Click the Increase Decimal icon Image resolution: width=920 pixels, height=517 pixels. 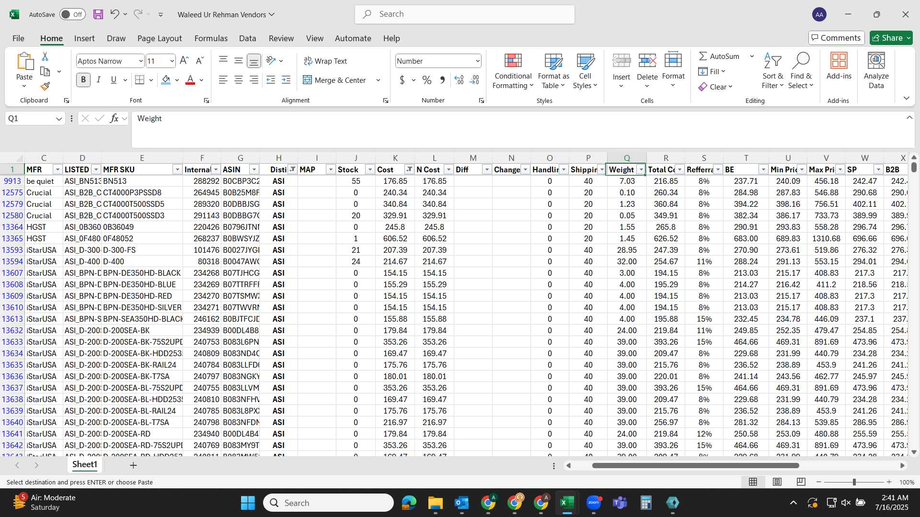click(x=459, y=80)
